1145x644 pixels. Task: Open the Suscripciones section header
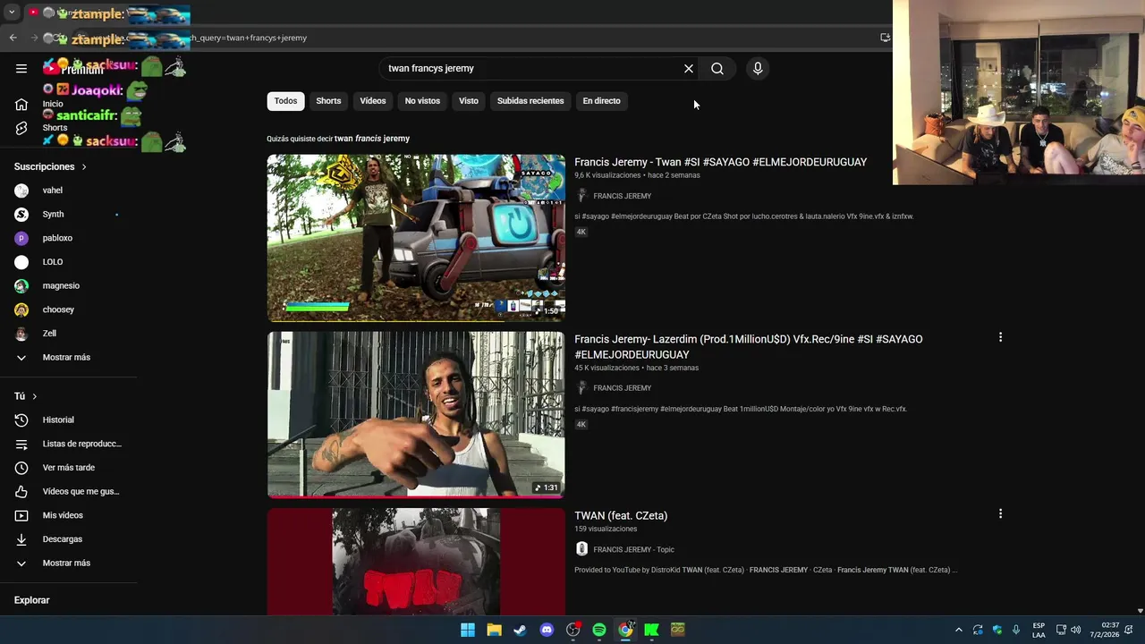pyautogui.click(x=50, y=166)
